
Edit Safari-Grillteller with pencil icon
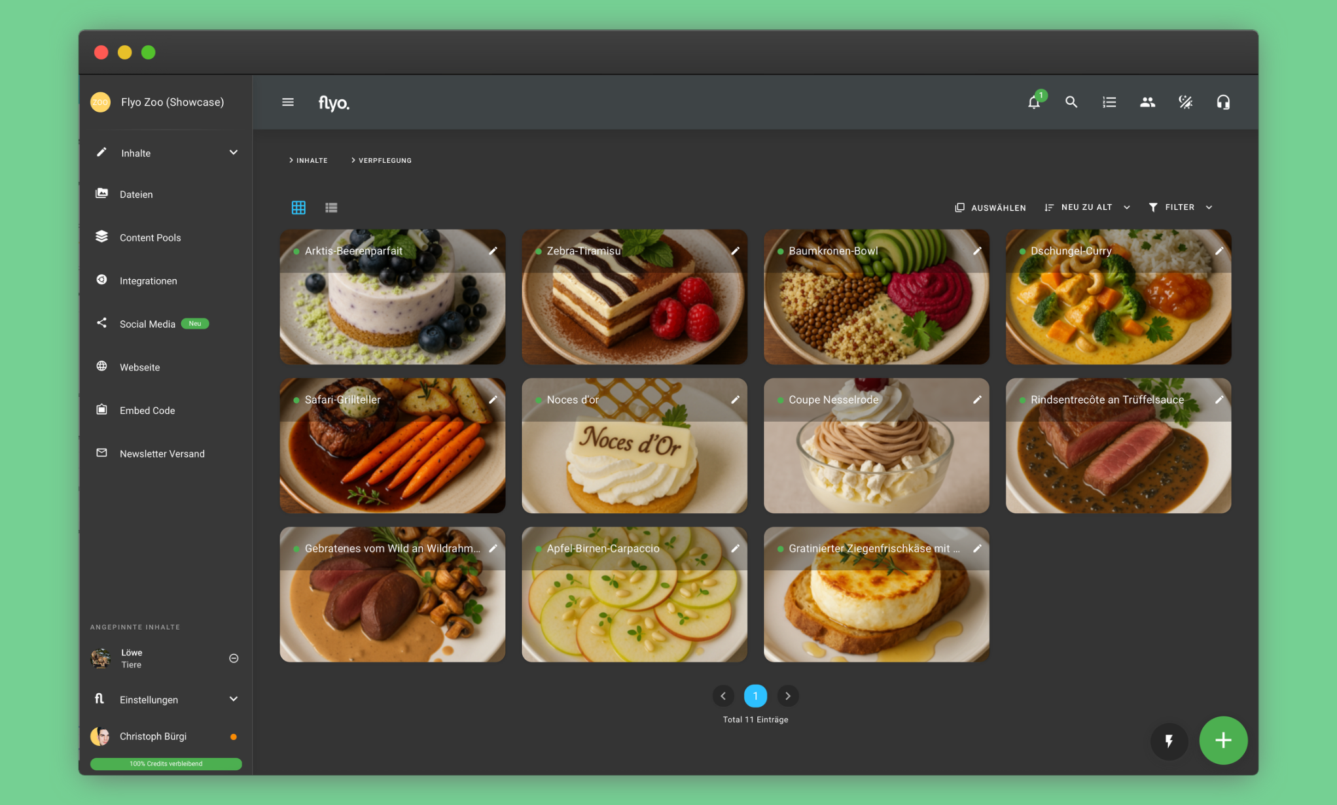493,400
